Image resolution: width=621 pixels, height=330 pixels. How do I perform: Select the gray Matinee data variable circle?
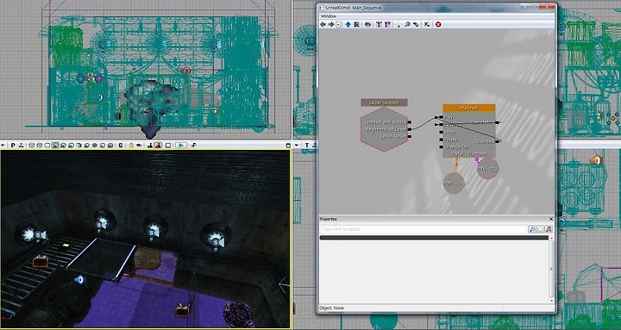(454, 184)
